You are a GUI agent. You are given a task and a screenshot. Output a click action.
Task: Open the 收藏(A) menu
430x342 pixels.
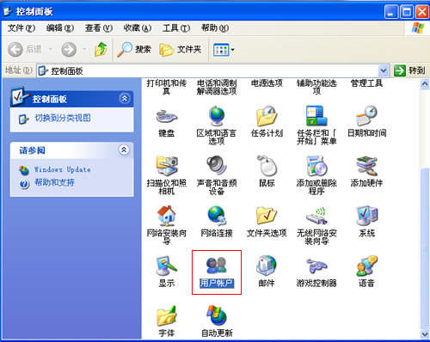click(x=138, y=28)
